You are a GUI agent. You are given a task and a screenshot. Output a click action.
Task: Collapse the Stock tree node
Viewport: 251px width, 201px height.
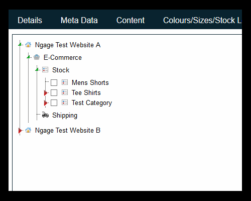tap(37, 69)
